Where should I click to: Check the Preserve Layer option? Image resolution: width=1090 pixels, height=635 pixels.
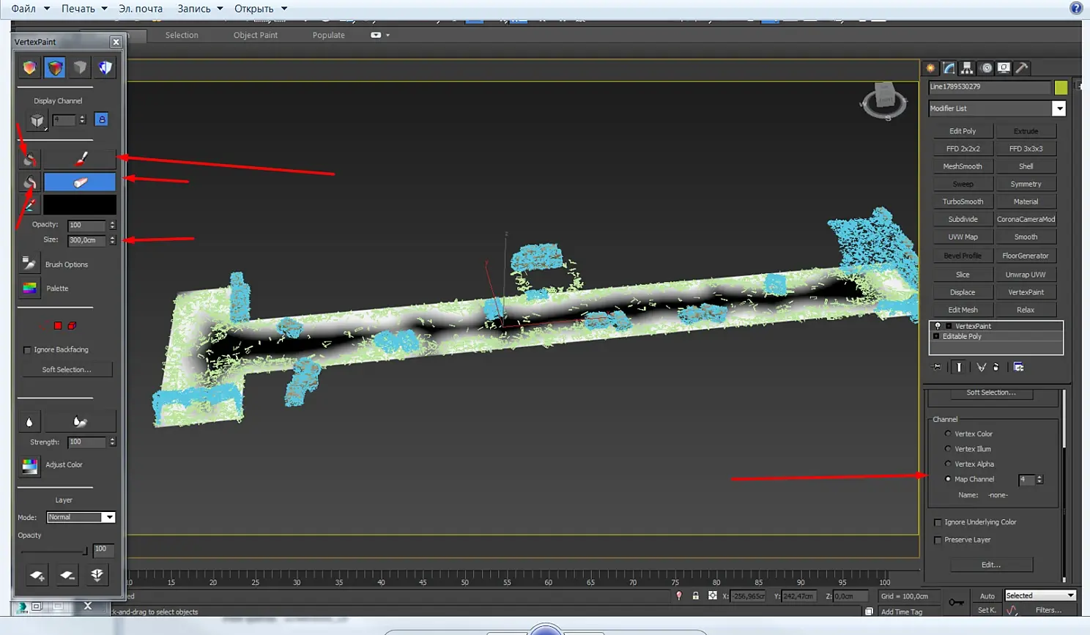[938, 540]
